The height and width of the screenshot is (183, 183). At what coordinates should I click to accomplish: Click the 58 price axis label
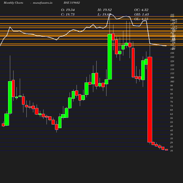(x=172, y=118)
